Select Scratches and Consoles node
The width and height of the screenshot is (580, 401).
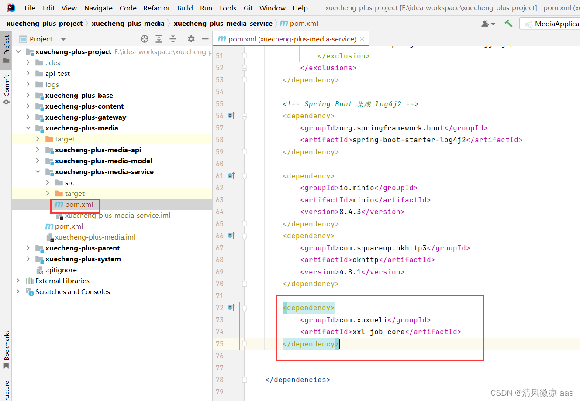pyautogui.click(x=72, y=291)
